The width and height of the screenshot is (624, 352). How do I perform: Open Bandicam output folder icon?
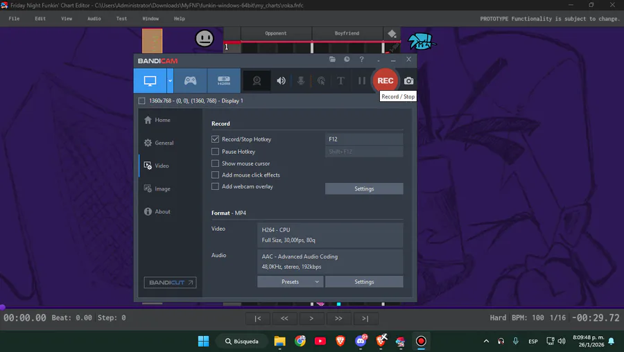(x=332, y=60)
